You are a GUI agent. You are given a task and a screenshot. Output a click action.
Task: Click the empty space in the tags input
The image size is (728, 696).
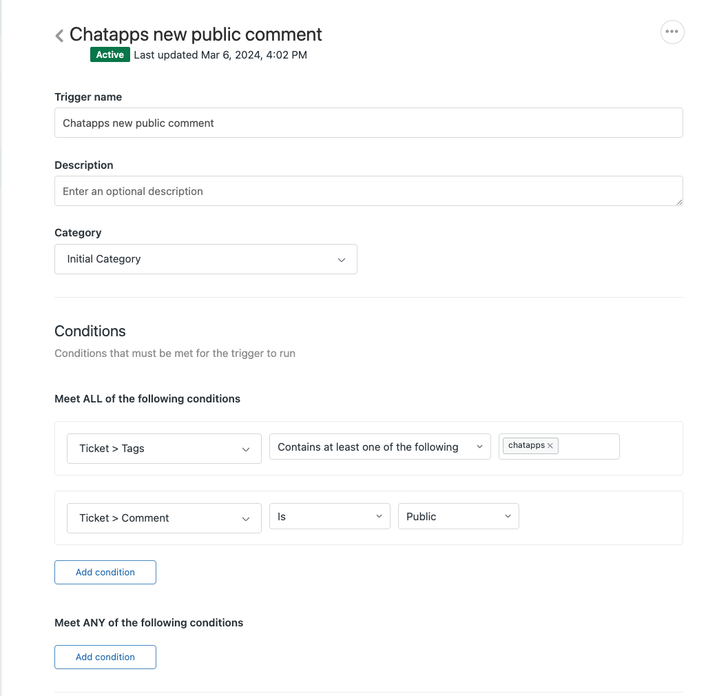pos(589,447)
